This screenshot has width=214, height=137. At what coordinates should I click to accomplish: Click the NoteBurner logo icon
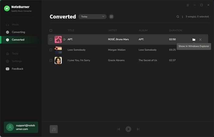(7, 8)
